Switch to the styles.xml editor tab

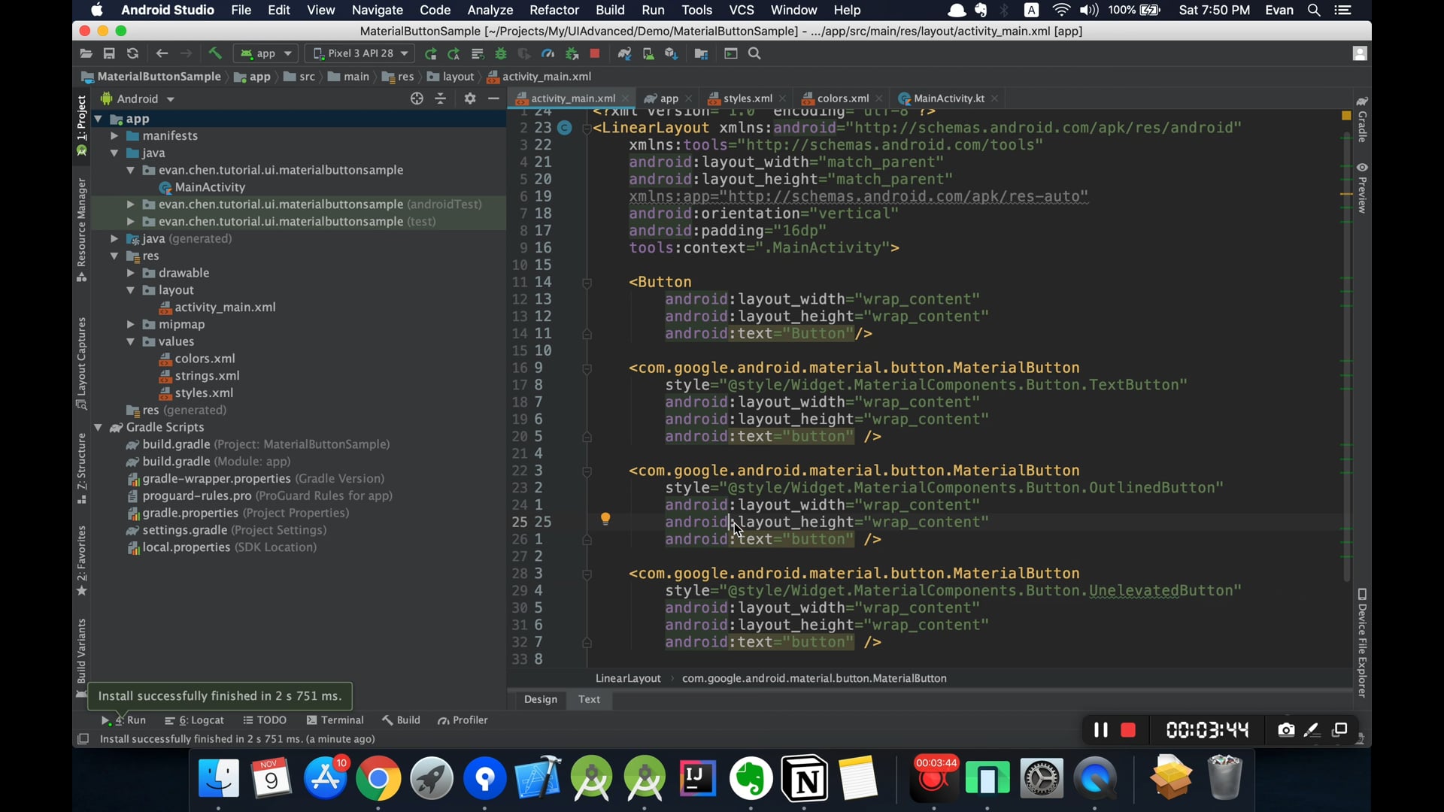pyautogui.click(x=747, y=98)
